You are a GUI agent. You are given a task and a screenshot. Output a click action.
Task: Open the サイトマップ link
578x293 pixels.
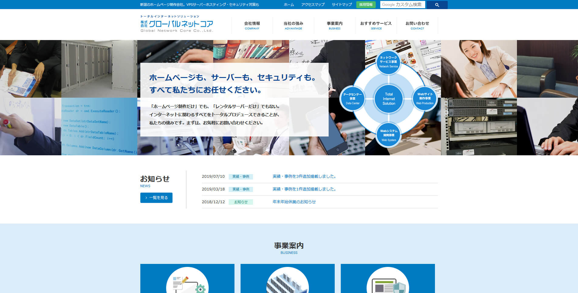[x=342, y=5]
